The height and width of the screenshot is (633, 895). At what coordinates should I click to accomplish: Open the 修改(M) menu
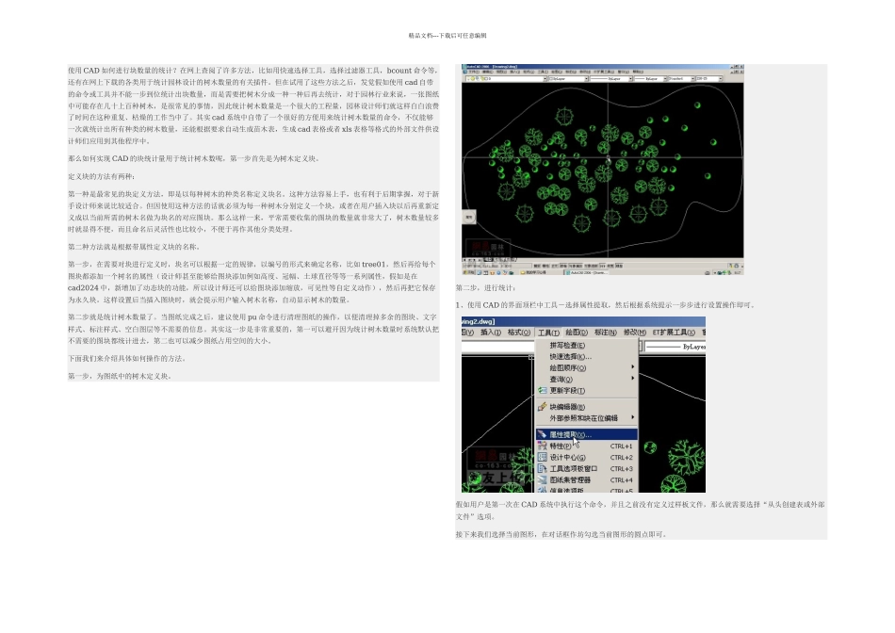[635, 333]
